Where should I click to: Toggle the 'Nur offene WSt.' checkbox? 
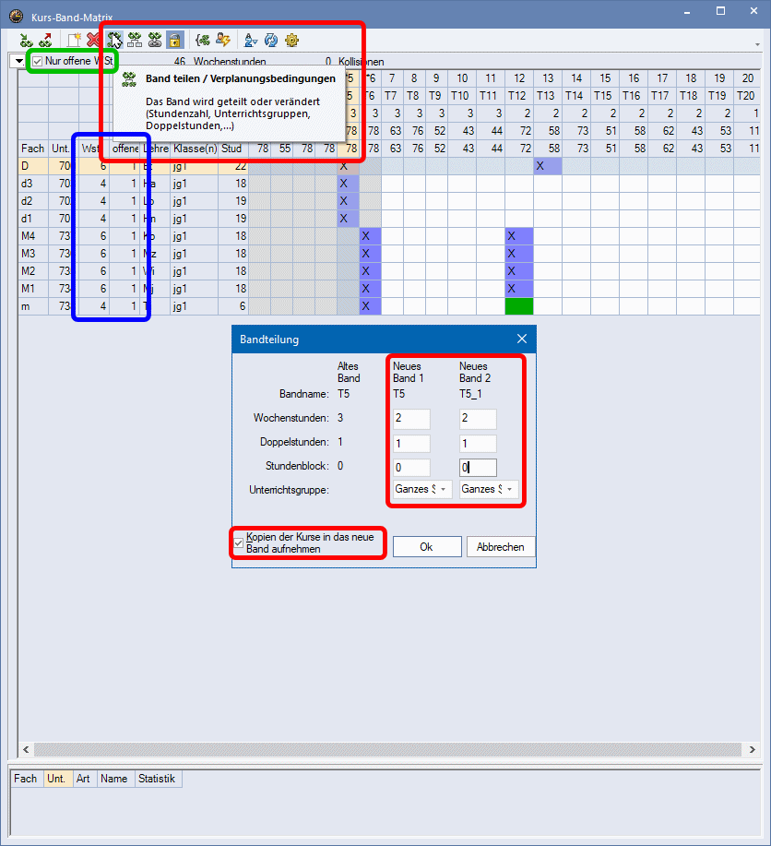pos(38,61)
